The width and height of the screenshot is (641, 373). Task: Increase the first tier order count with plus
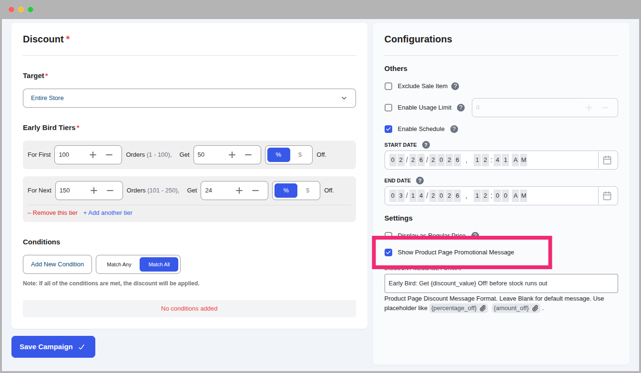click(93, 155)
